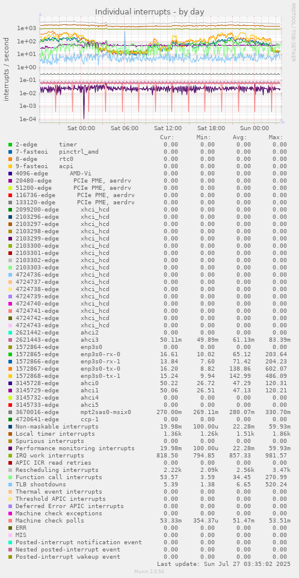Image resolution: width=299 pixels, height=578 pixels.
Task: Click the Machine check polls color swatch
Action: (x=10, y=520)
